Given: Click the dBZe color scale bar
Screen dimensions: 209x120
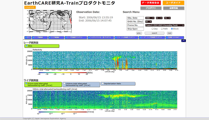Looking at the screenshot, I should [63, 73].
